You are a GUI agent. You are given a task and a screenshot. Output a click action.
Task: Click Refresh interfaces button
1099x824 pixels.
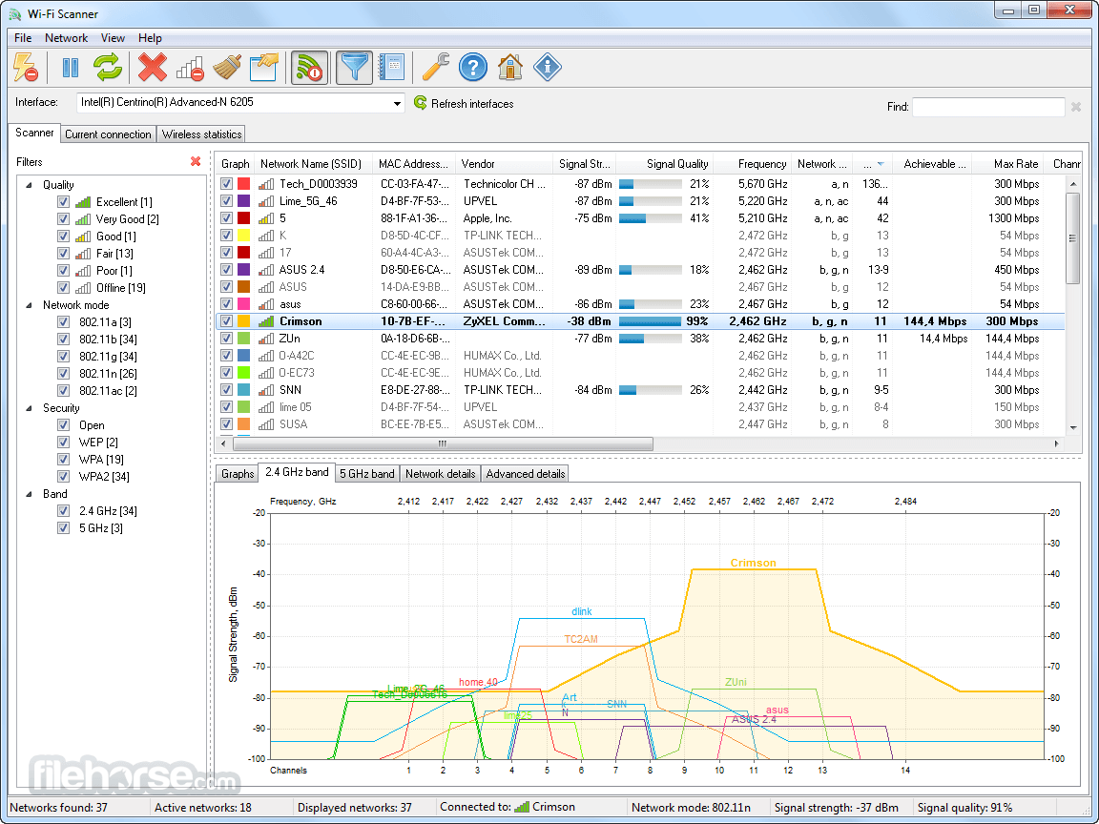(x=464, y=104)
